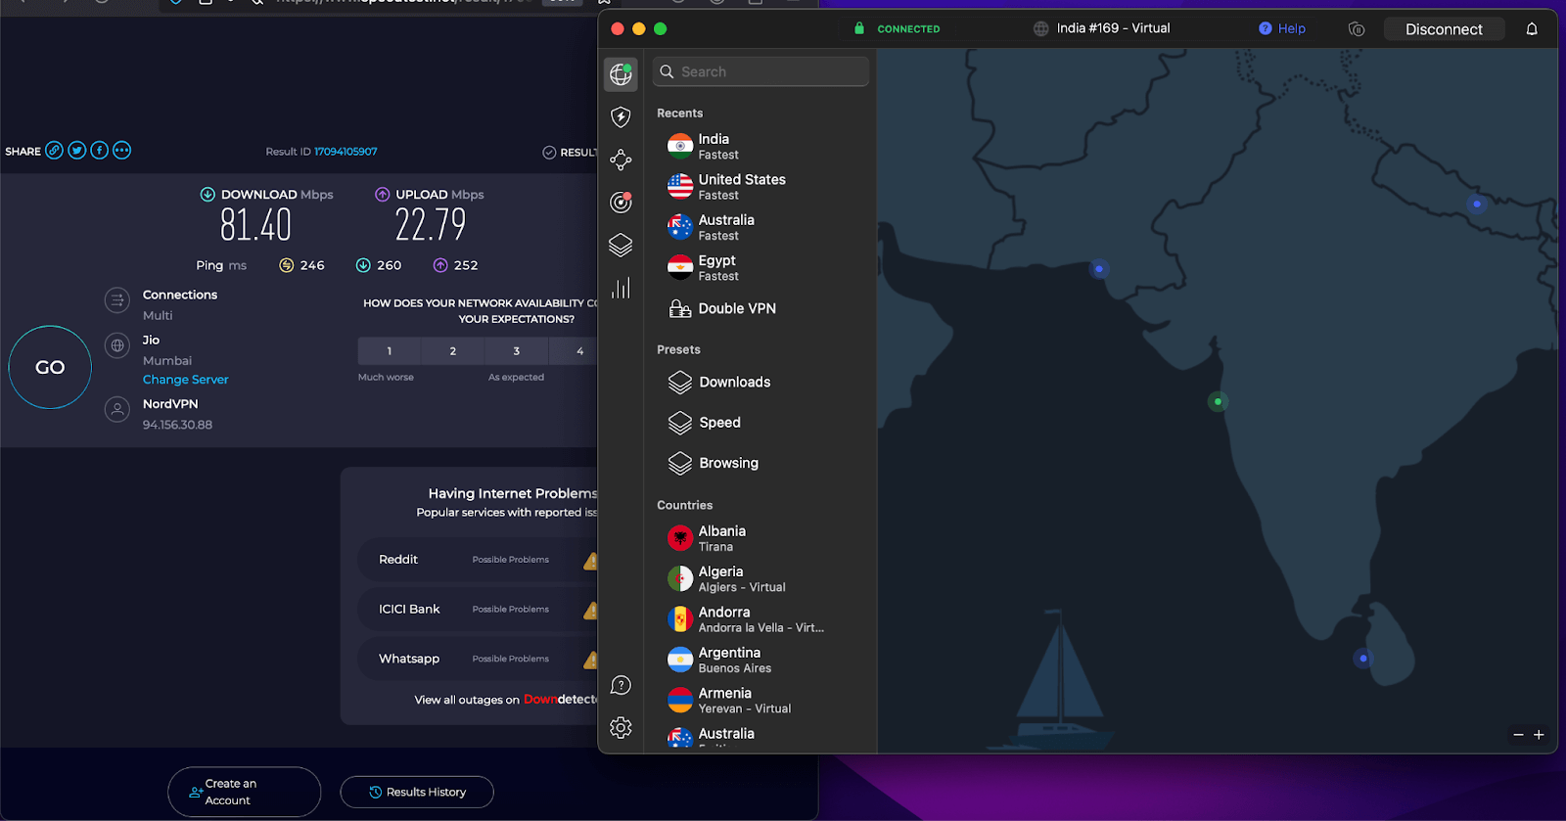
Task: Open Result ID 17094105907 link
Action: (x=345, y=152)
